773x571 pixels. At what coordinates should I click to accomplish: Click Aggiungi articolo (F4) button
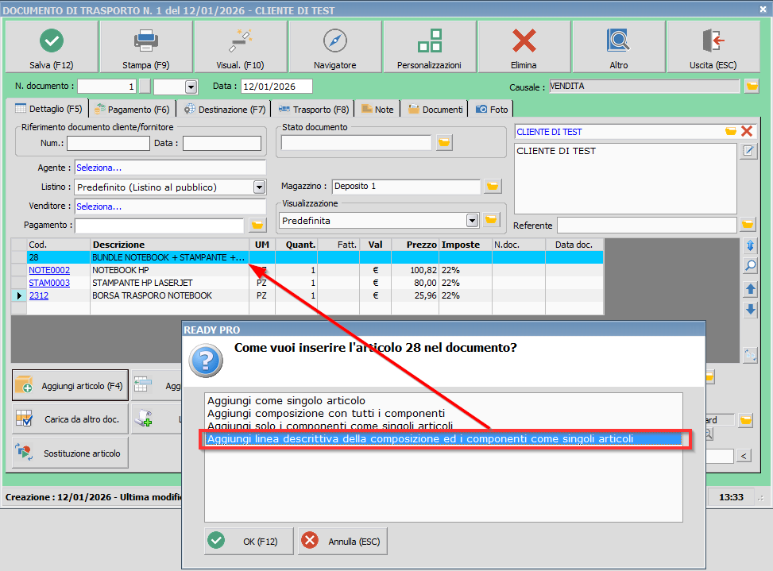point(70,385)
